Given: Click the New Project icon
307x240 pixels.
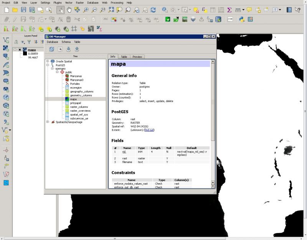Looking at the screenshot, I should tap(7, 10).
